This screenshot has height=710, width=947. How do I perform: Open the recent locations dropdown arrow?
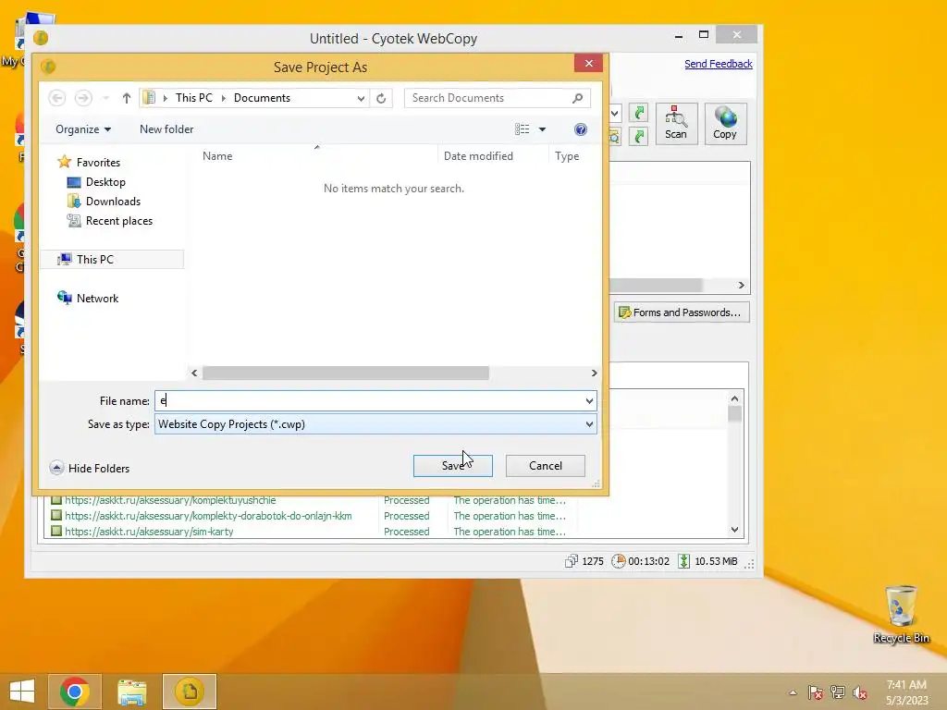(105, 98)
